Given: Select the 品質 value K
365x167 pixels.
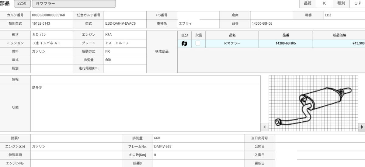Looking at the screenshot, I should click(325, 3).
